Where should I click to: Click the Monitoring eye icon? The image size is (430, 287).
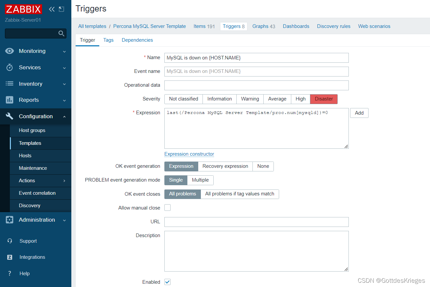(10, 51)
